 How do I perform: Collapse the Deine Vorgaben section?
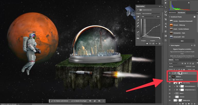[170, 45]
